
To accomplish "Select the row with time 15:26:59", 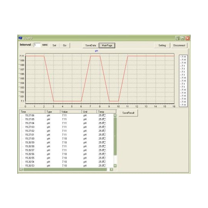I will (x=67, y=143).
